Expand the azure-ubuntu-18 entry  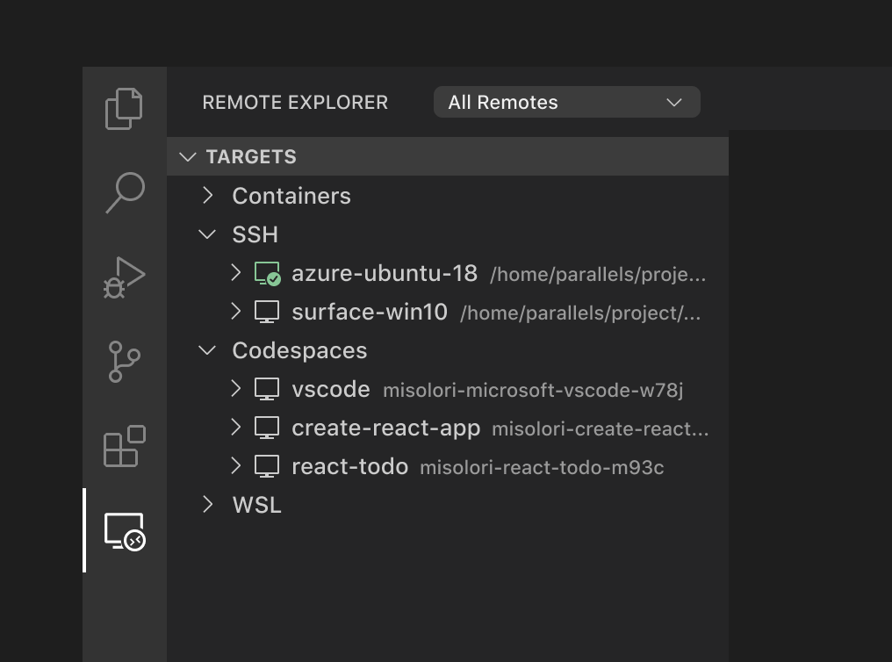(x=235, y=273)
